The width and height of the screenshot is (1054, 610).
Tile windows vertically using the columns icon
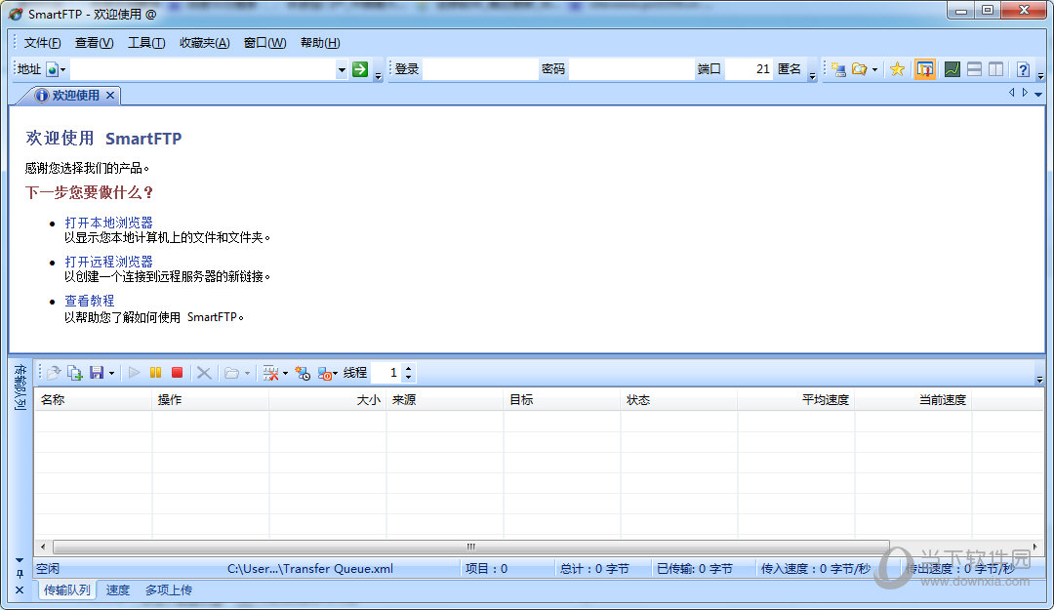[x=996, y=69]
